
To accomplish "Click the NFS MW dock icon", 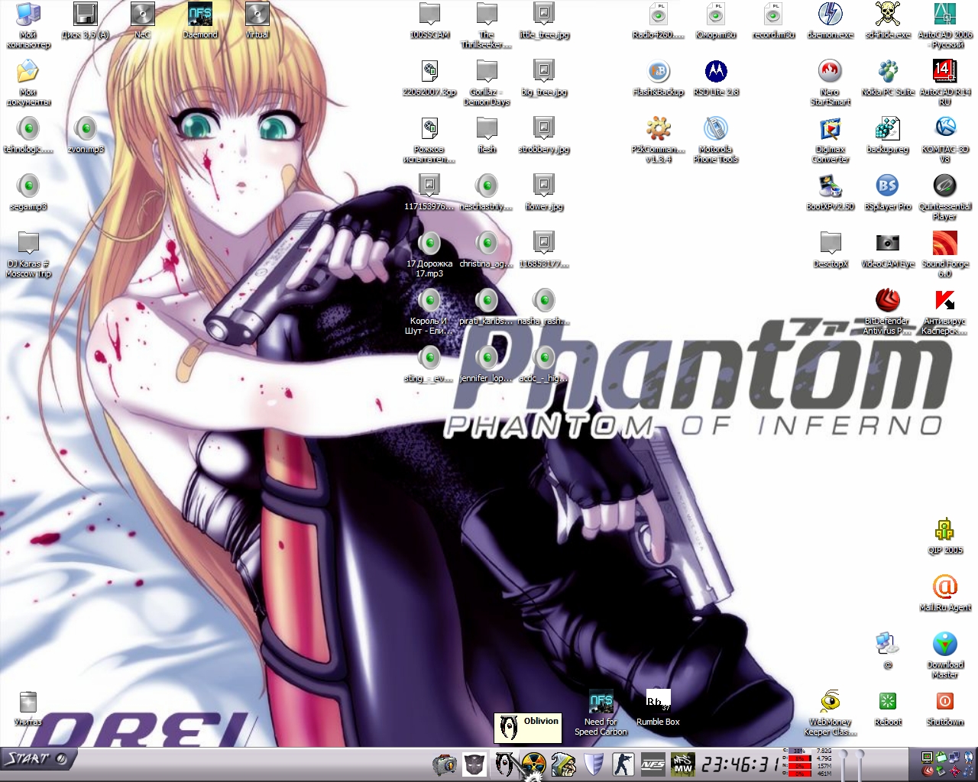I will pos(682,764).
